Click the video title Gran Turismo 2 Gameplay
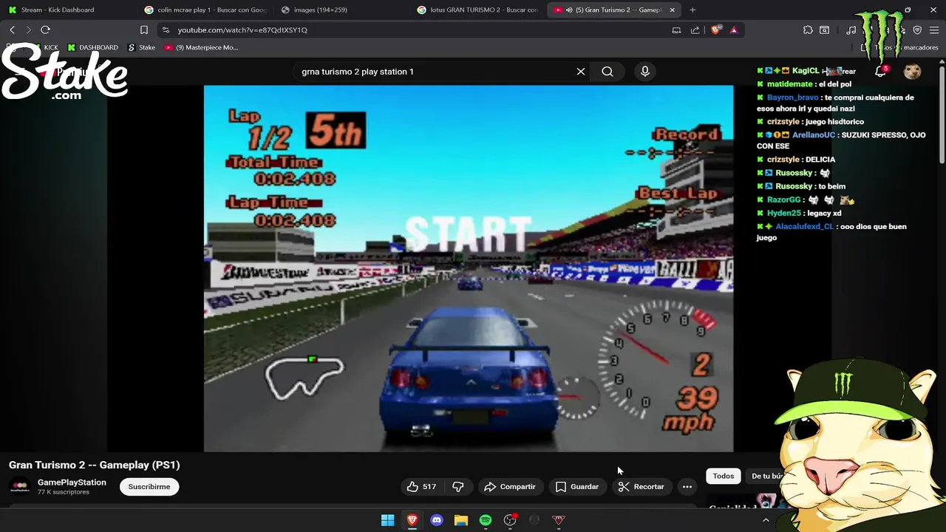 [x=95, y=465]
